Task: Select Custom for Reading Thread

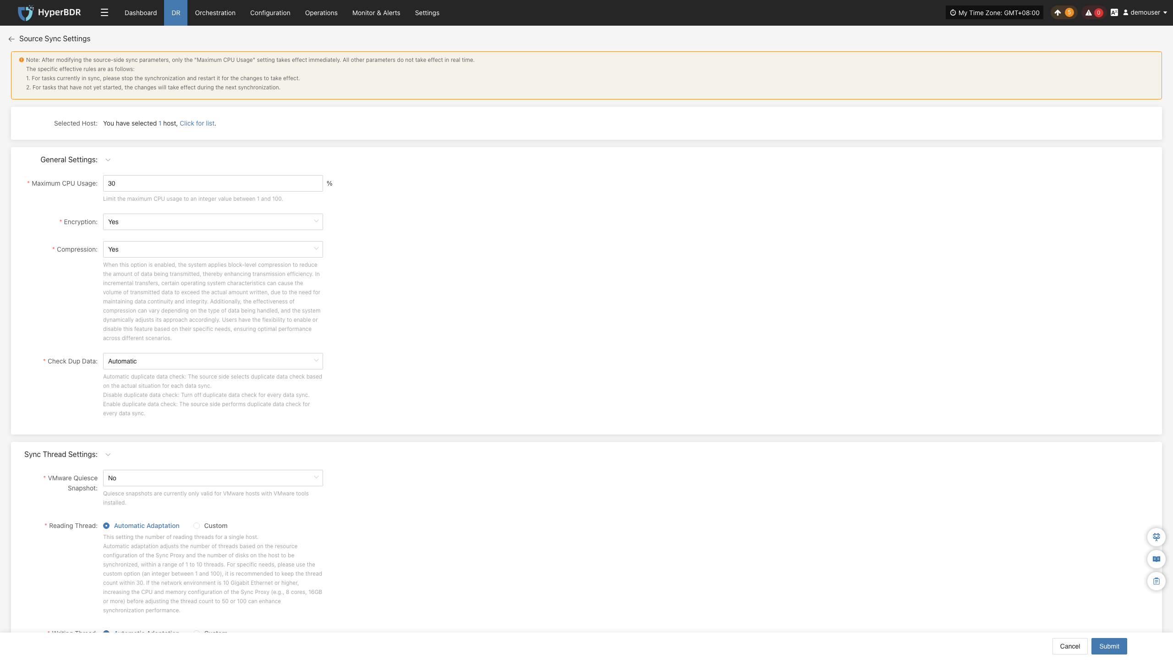Action: [210, 526]
